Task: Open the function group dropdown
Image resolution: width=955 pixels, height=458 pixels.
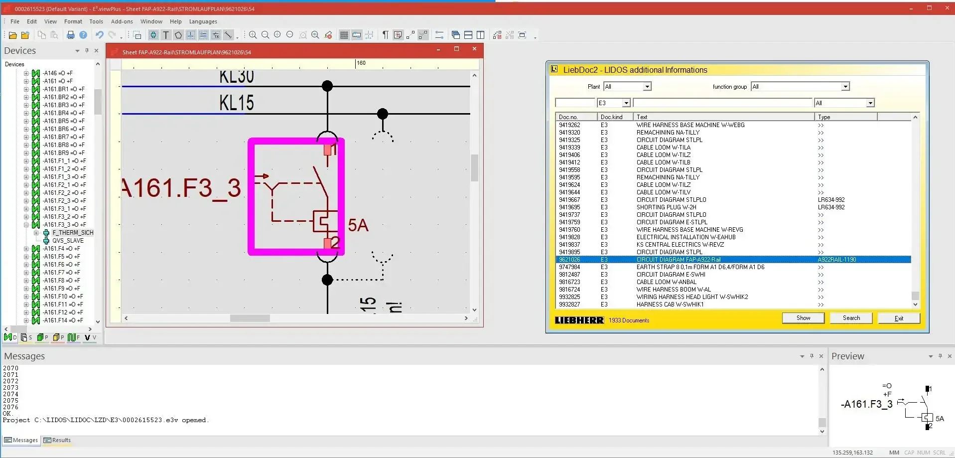Action: point(845,87)
